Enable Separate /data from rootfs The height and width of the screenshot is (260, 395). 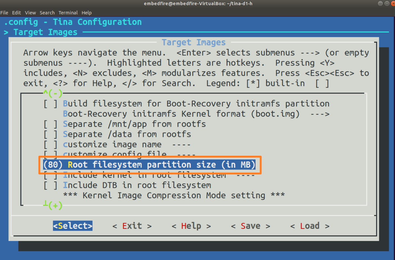50,134
